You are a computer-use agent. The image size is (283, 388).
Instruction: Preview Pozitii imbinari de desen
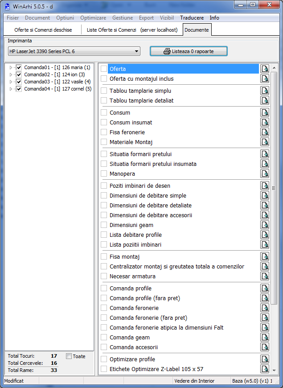coord(265,186)
